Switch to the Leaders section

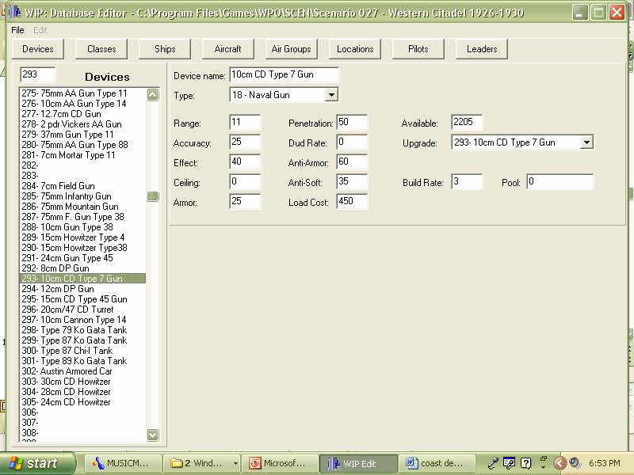482,49
